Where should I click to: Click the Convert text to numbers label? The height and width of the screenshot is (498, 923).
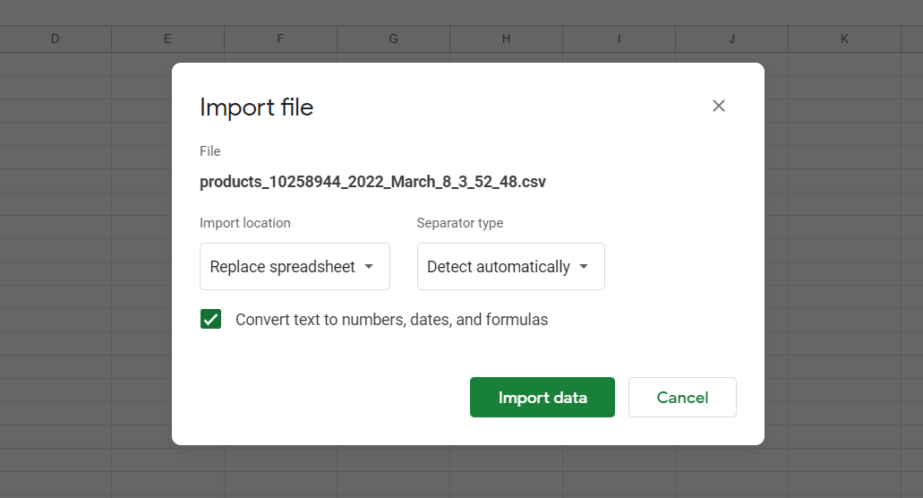tap(391, 320)
